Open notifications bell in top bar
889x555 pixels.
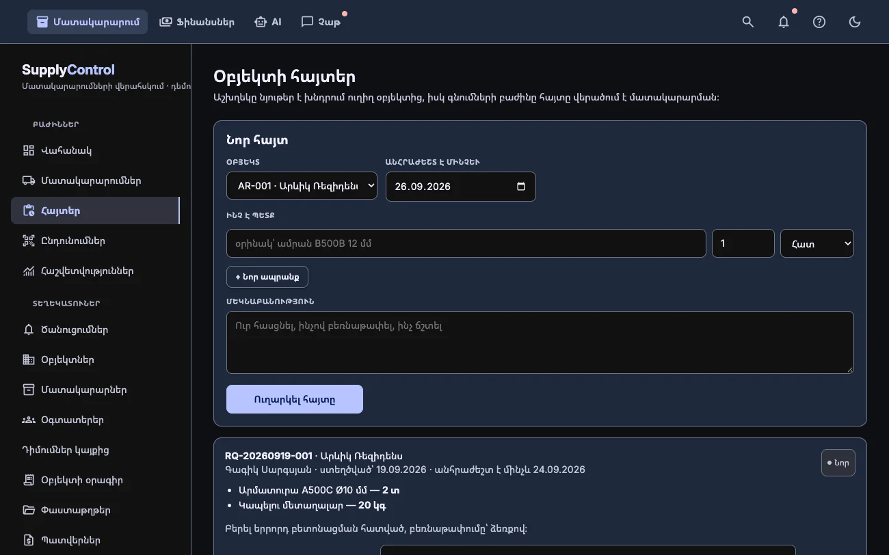tap(784, 22)
